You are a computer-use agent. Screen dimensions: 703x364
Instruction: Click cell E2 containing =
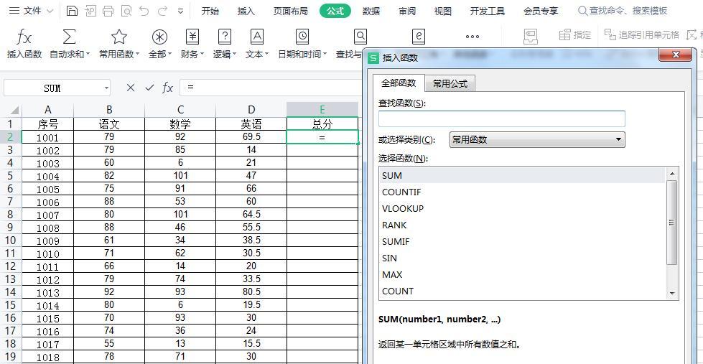[x=322, y=137]
